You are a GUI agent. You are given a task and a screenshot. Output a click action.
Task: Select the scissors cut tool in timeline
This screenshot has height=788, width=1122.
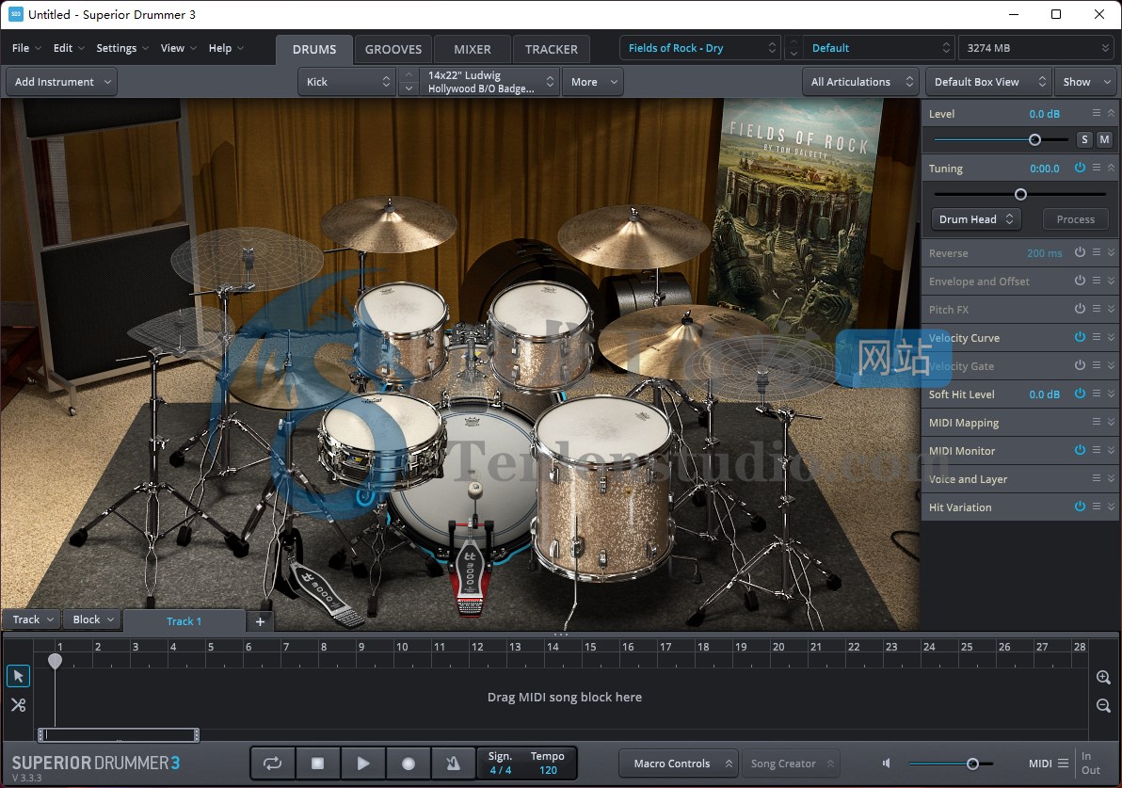18,705
